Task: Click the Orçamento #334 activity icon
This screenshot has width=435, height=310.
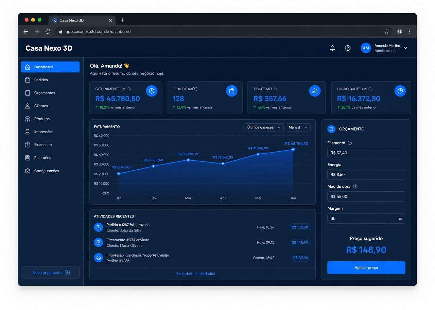Action: (x=98, y=242)
